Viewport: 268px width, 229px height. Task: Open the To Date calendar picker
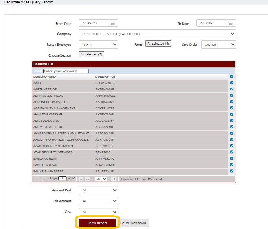231,23
